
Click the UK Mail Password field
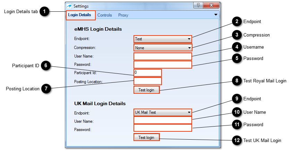(163, 128)
